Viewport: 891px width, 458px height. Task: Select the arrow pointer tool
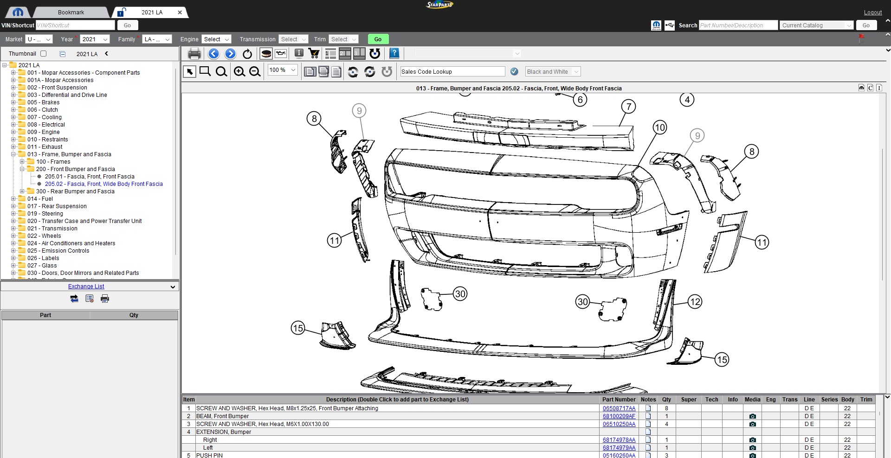[189, 71]
